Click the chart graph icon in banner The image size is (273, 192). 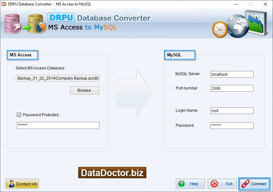(257, 23)
